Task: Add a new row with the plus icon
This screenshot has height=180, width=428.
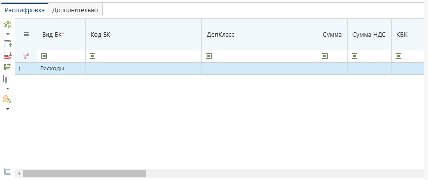Action: point(8,43)
